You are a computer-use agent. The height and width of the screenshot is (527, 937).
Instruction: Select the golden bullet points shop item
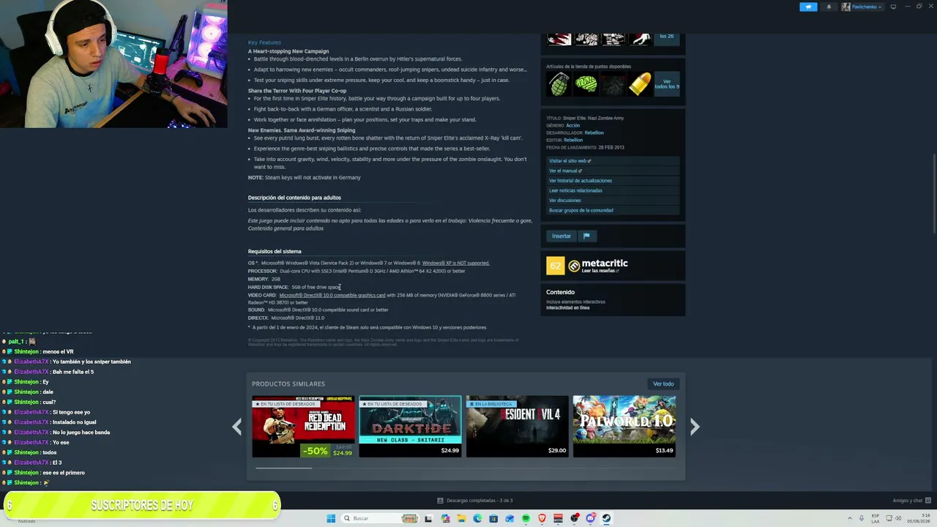[x=640, y=84]
